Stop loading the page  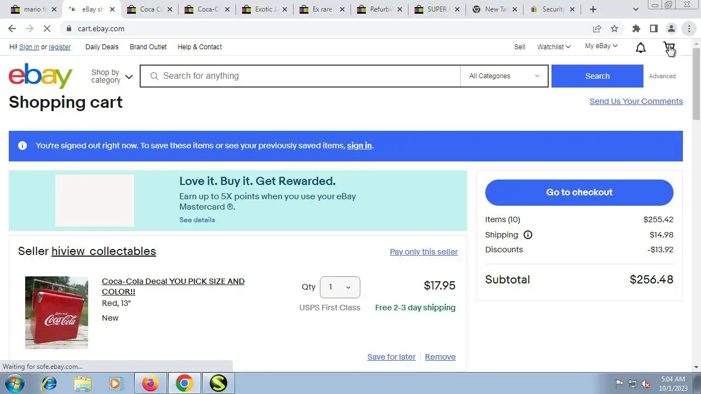pos(48,28)
